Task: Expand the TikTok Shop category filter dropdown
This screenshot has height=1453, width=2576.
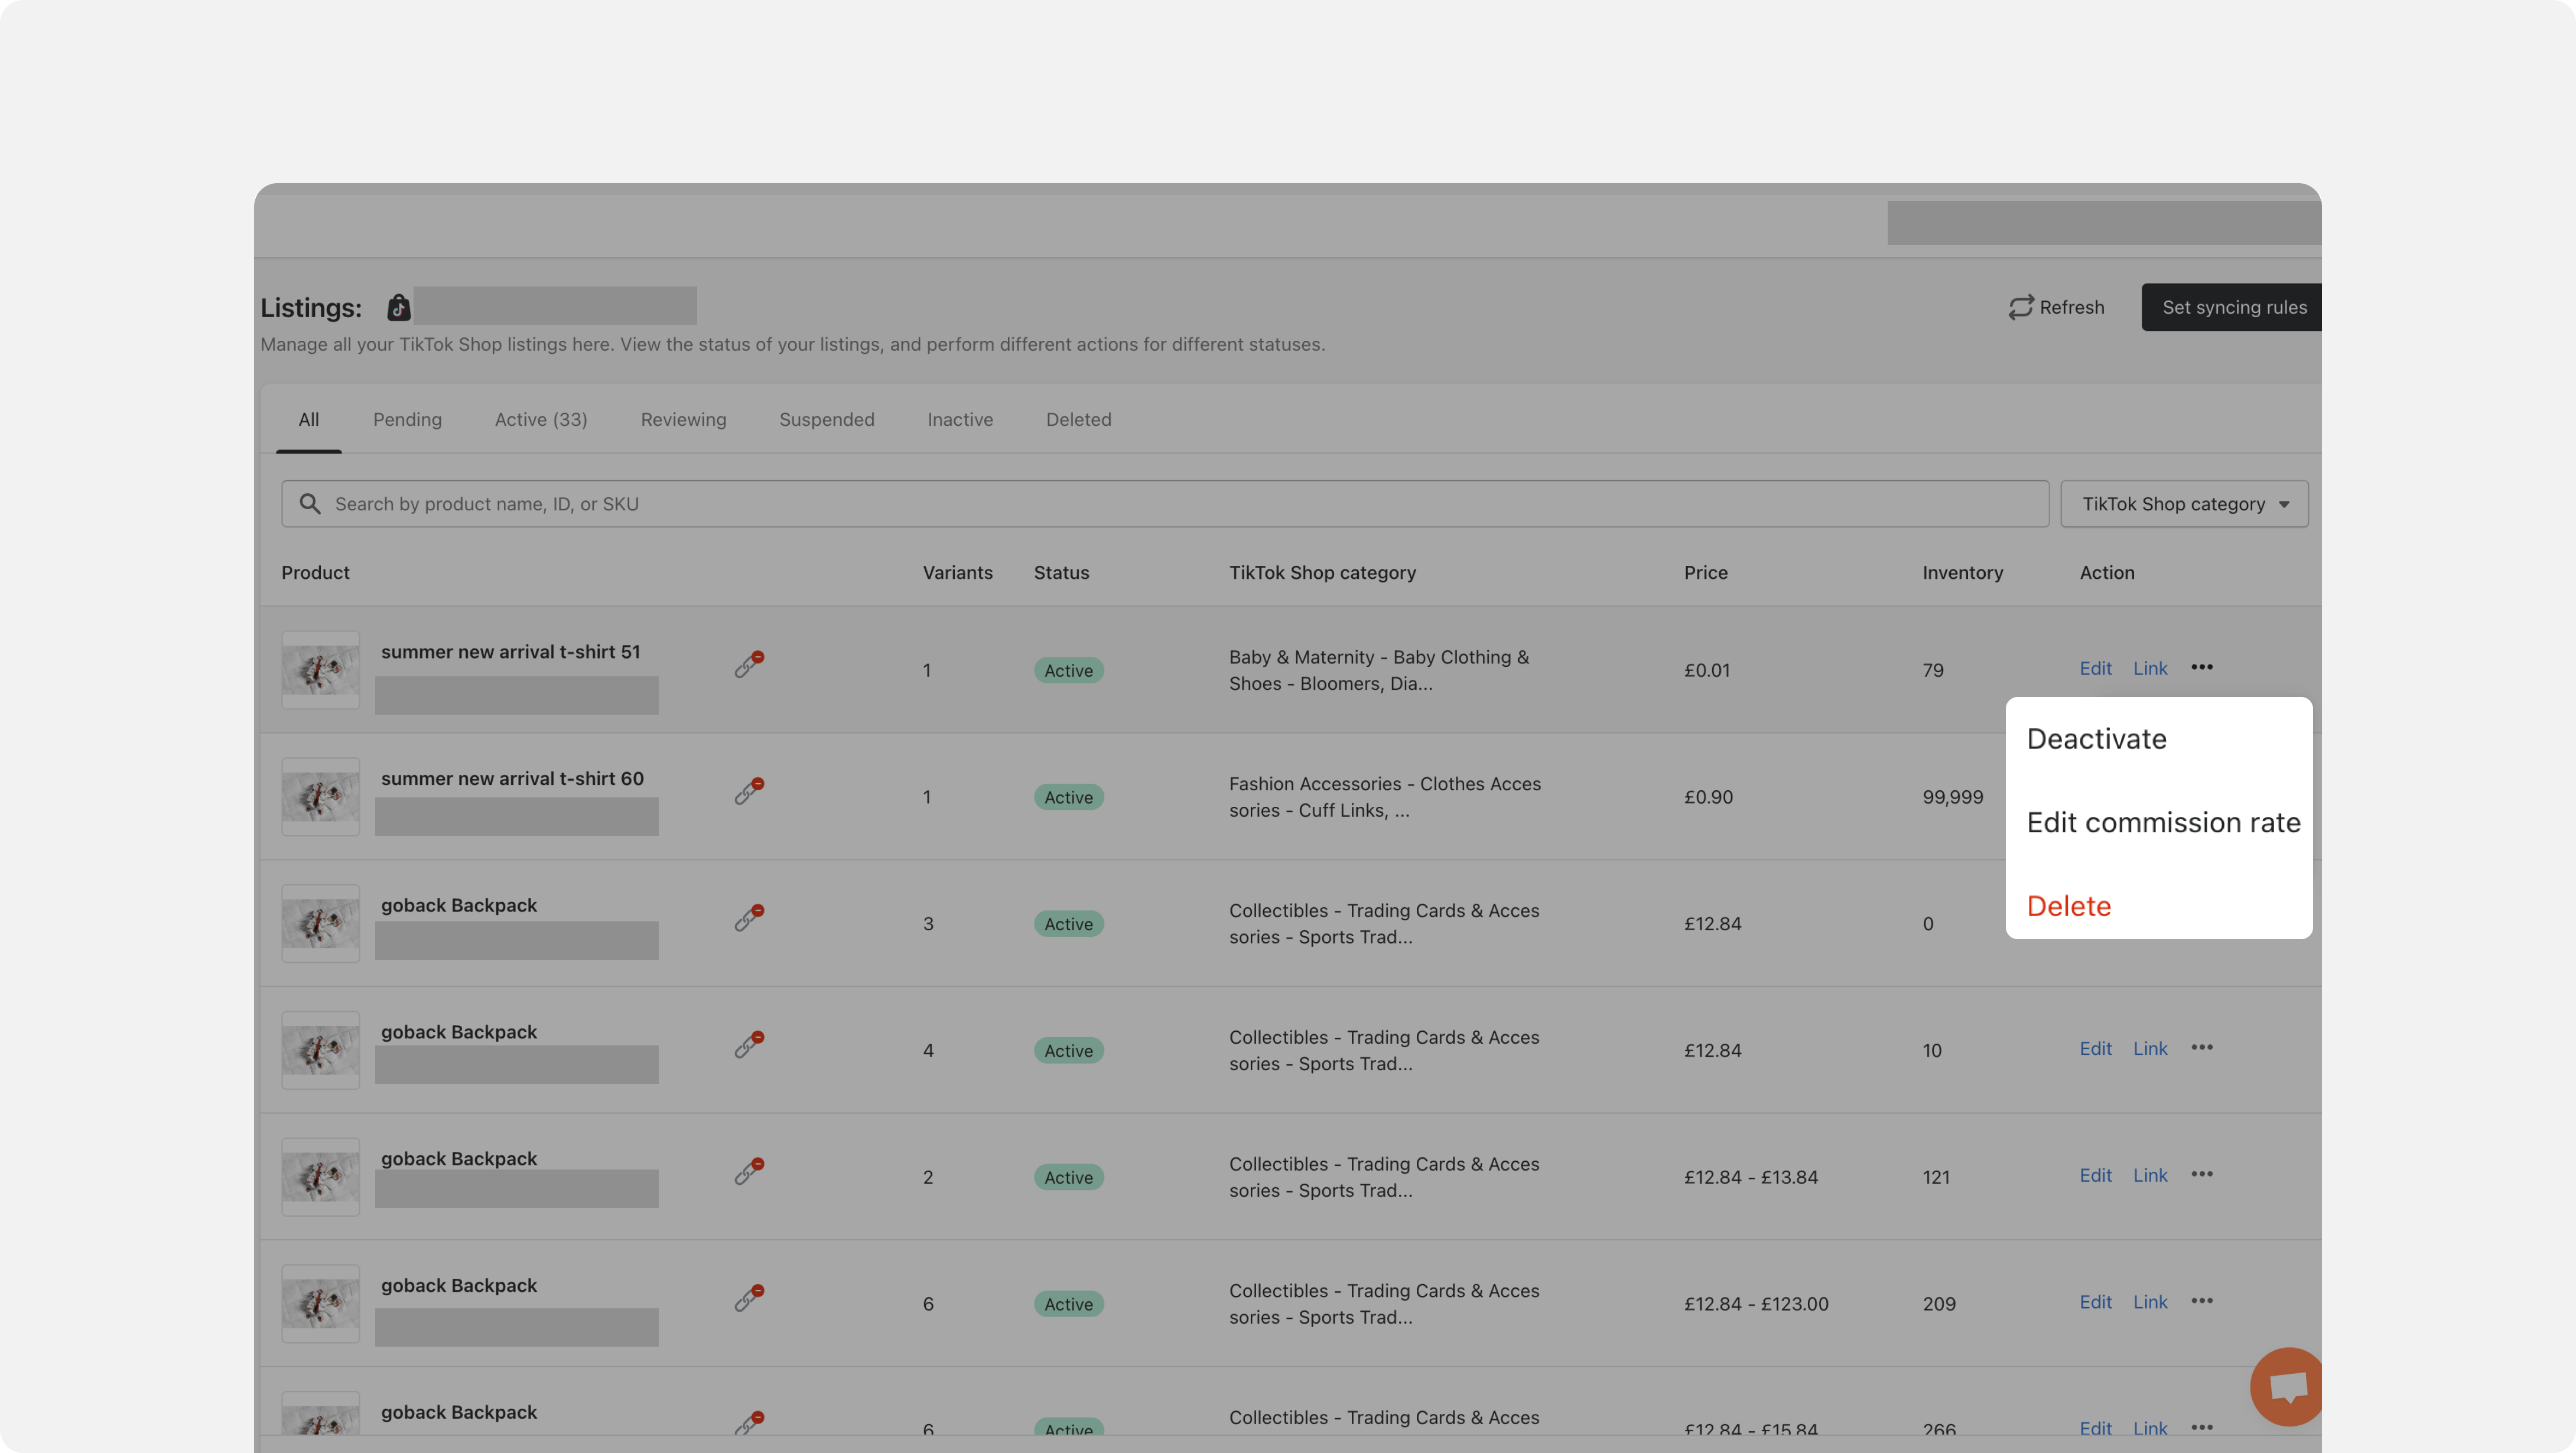Action: 2184,504
